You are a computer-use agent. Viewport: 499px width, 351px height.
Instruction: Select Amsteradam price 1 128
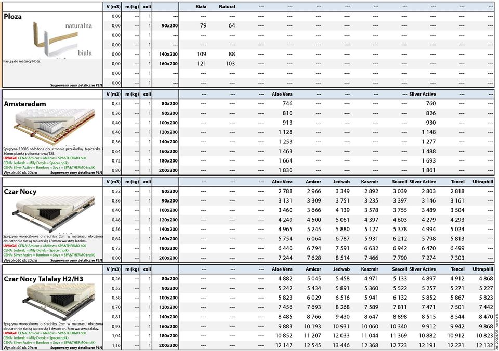[285, 132]
